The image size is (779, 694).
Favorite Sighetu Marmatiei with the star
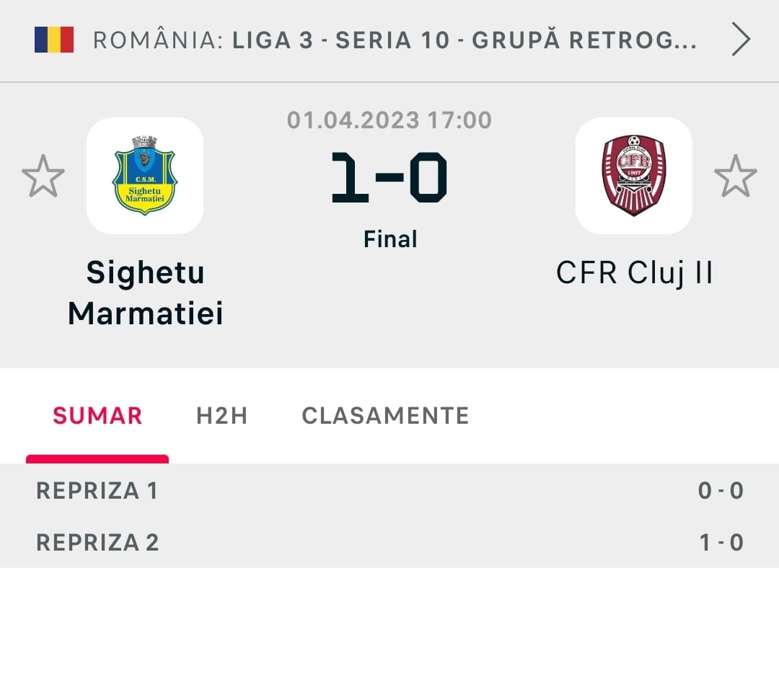coord(43,176)
